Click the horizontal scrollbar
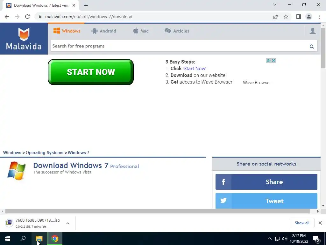The image size is (326, 245). 158,211
